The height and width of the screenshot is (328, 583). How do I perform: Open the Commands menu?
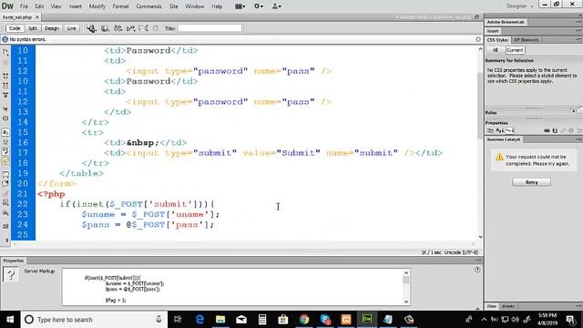tap(148, 6)
